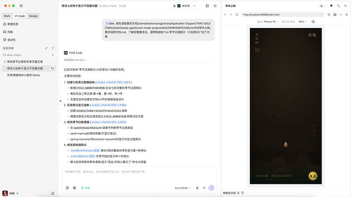Click the code brackets icon in preview toolbar
351x197 pixels.
click(341, 15)
